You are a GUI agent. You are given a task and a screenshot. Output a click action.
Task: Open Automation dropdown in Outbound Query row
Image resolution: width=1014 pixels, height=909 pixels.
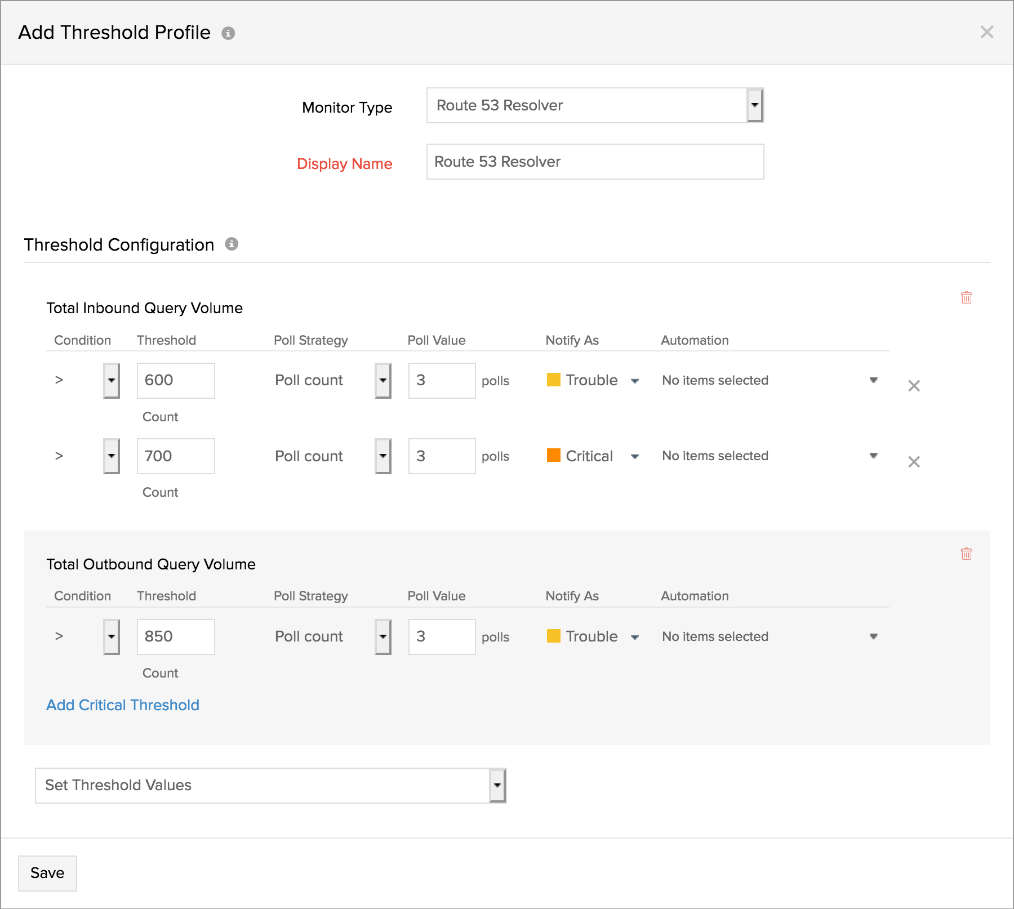pos(873,636)
